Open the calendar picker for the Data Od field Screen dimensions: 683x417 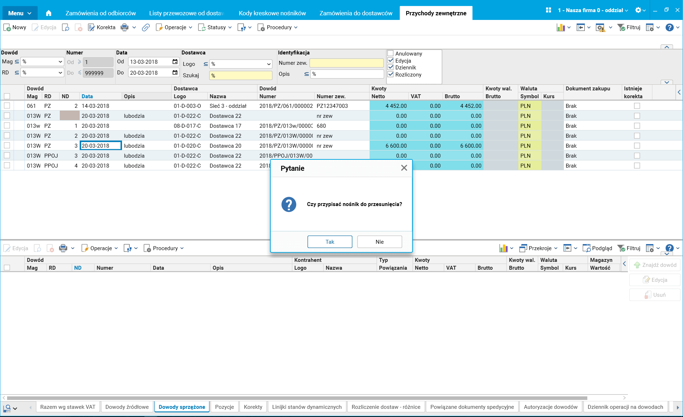175,62
